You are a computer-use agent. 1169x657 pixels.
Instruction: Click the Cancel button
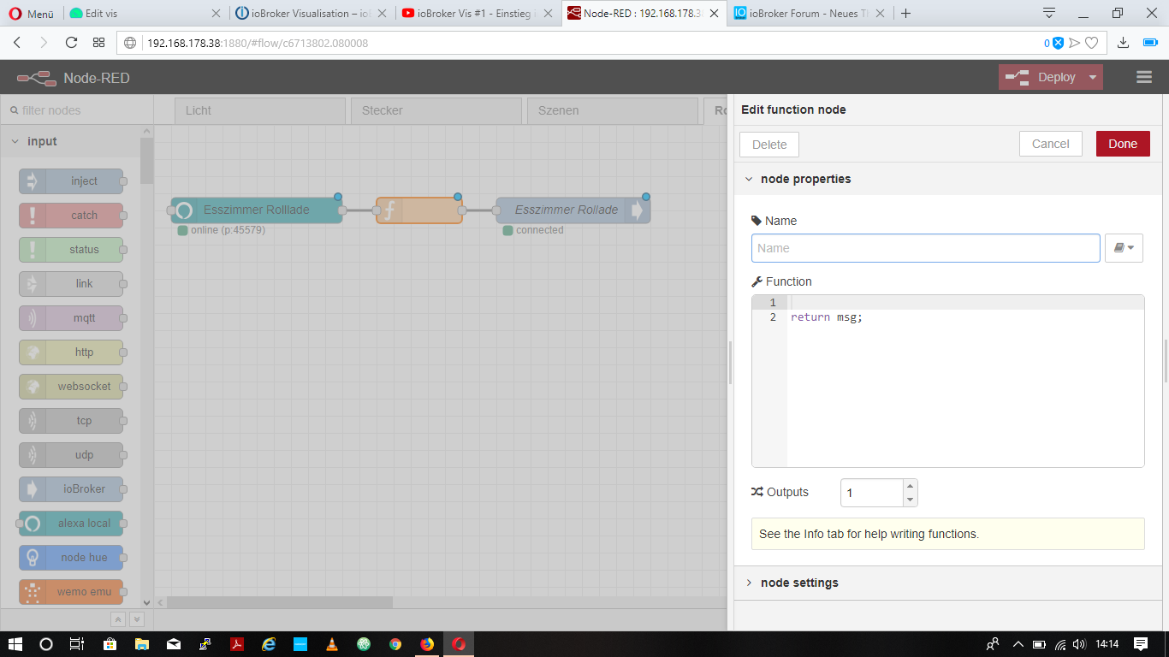1051,144
